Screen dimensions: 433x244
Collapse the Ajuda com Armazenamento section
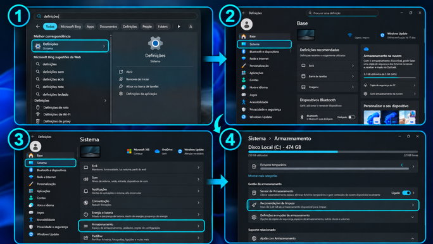(413, 238)
